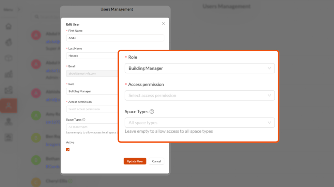This screenshot has width=334, height=187.
Task: Click help icon beside enlarged Space Types label
Action: [x=152, y=112]
